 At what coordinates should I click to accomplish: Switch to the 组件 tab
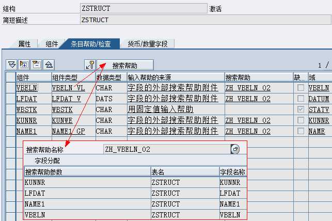point(52,44)
